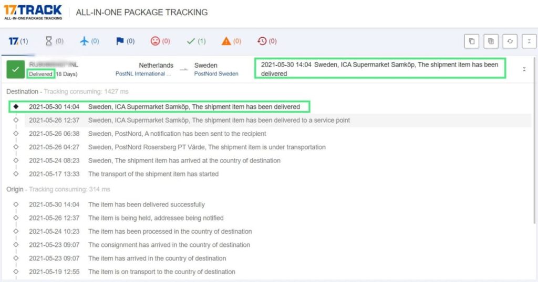Filter by In Transit airplane tab

[x=89, y=41]
